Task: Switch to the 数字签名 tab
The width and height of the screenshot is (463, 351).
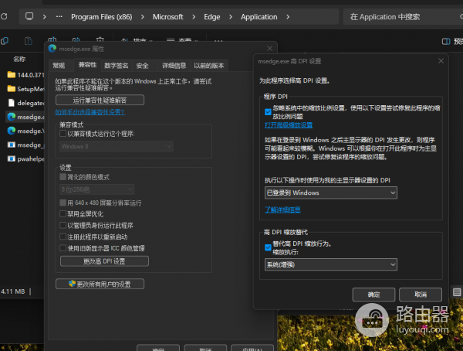Action: click(x=117, y=66)
